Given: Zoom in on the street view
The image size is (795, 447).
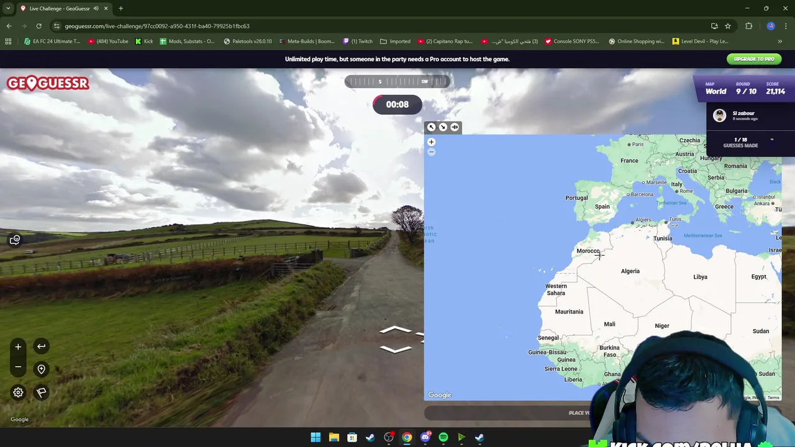Looking at the screenshot, I should [18, 347].
